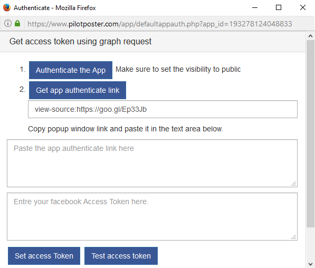Click the vertical scrollbar thumb

(x=310, y=134)
